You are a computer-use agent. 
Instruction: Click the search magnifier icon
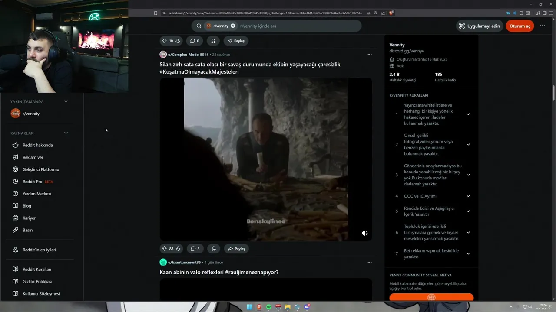[x=199, y=26]
